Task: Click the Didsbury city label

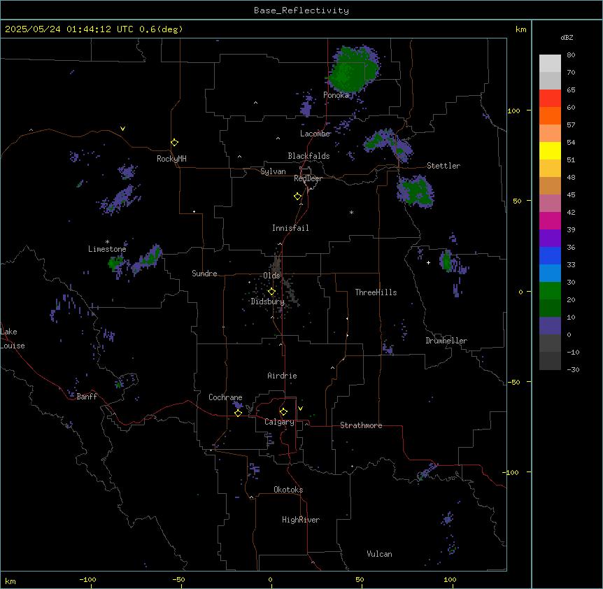Action: point(268,301)
